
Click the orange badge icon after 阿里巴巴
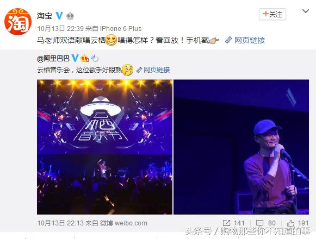85,58
